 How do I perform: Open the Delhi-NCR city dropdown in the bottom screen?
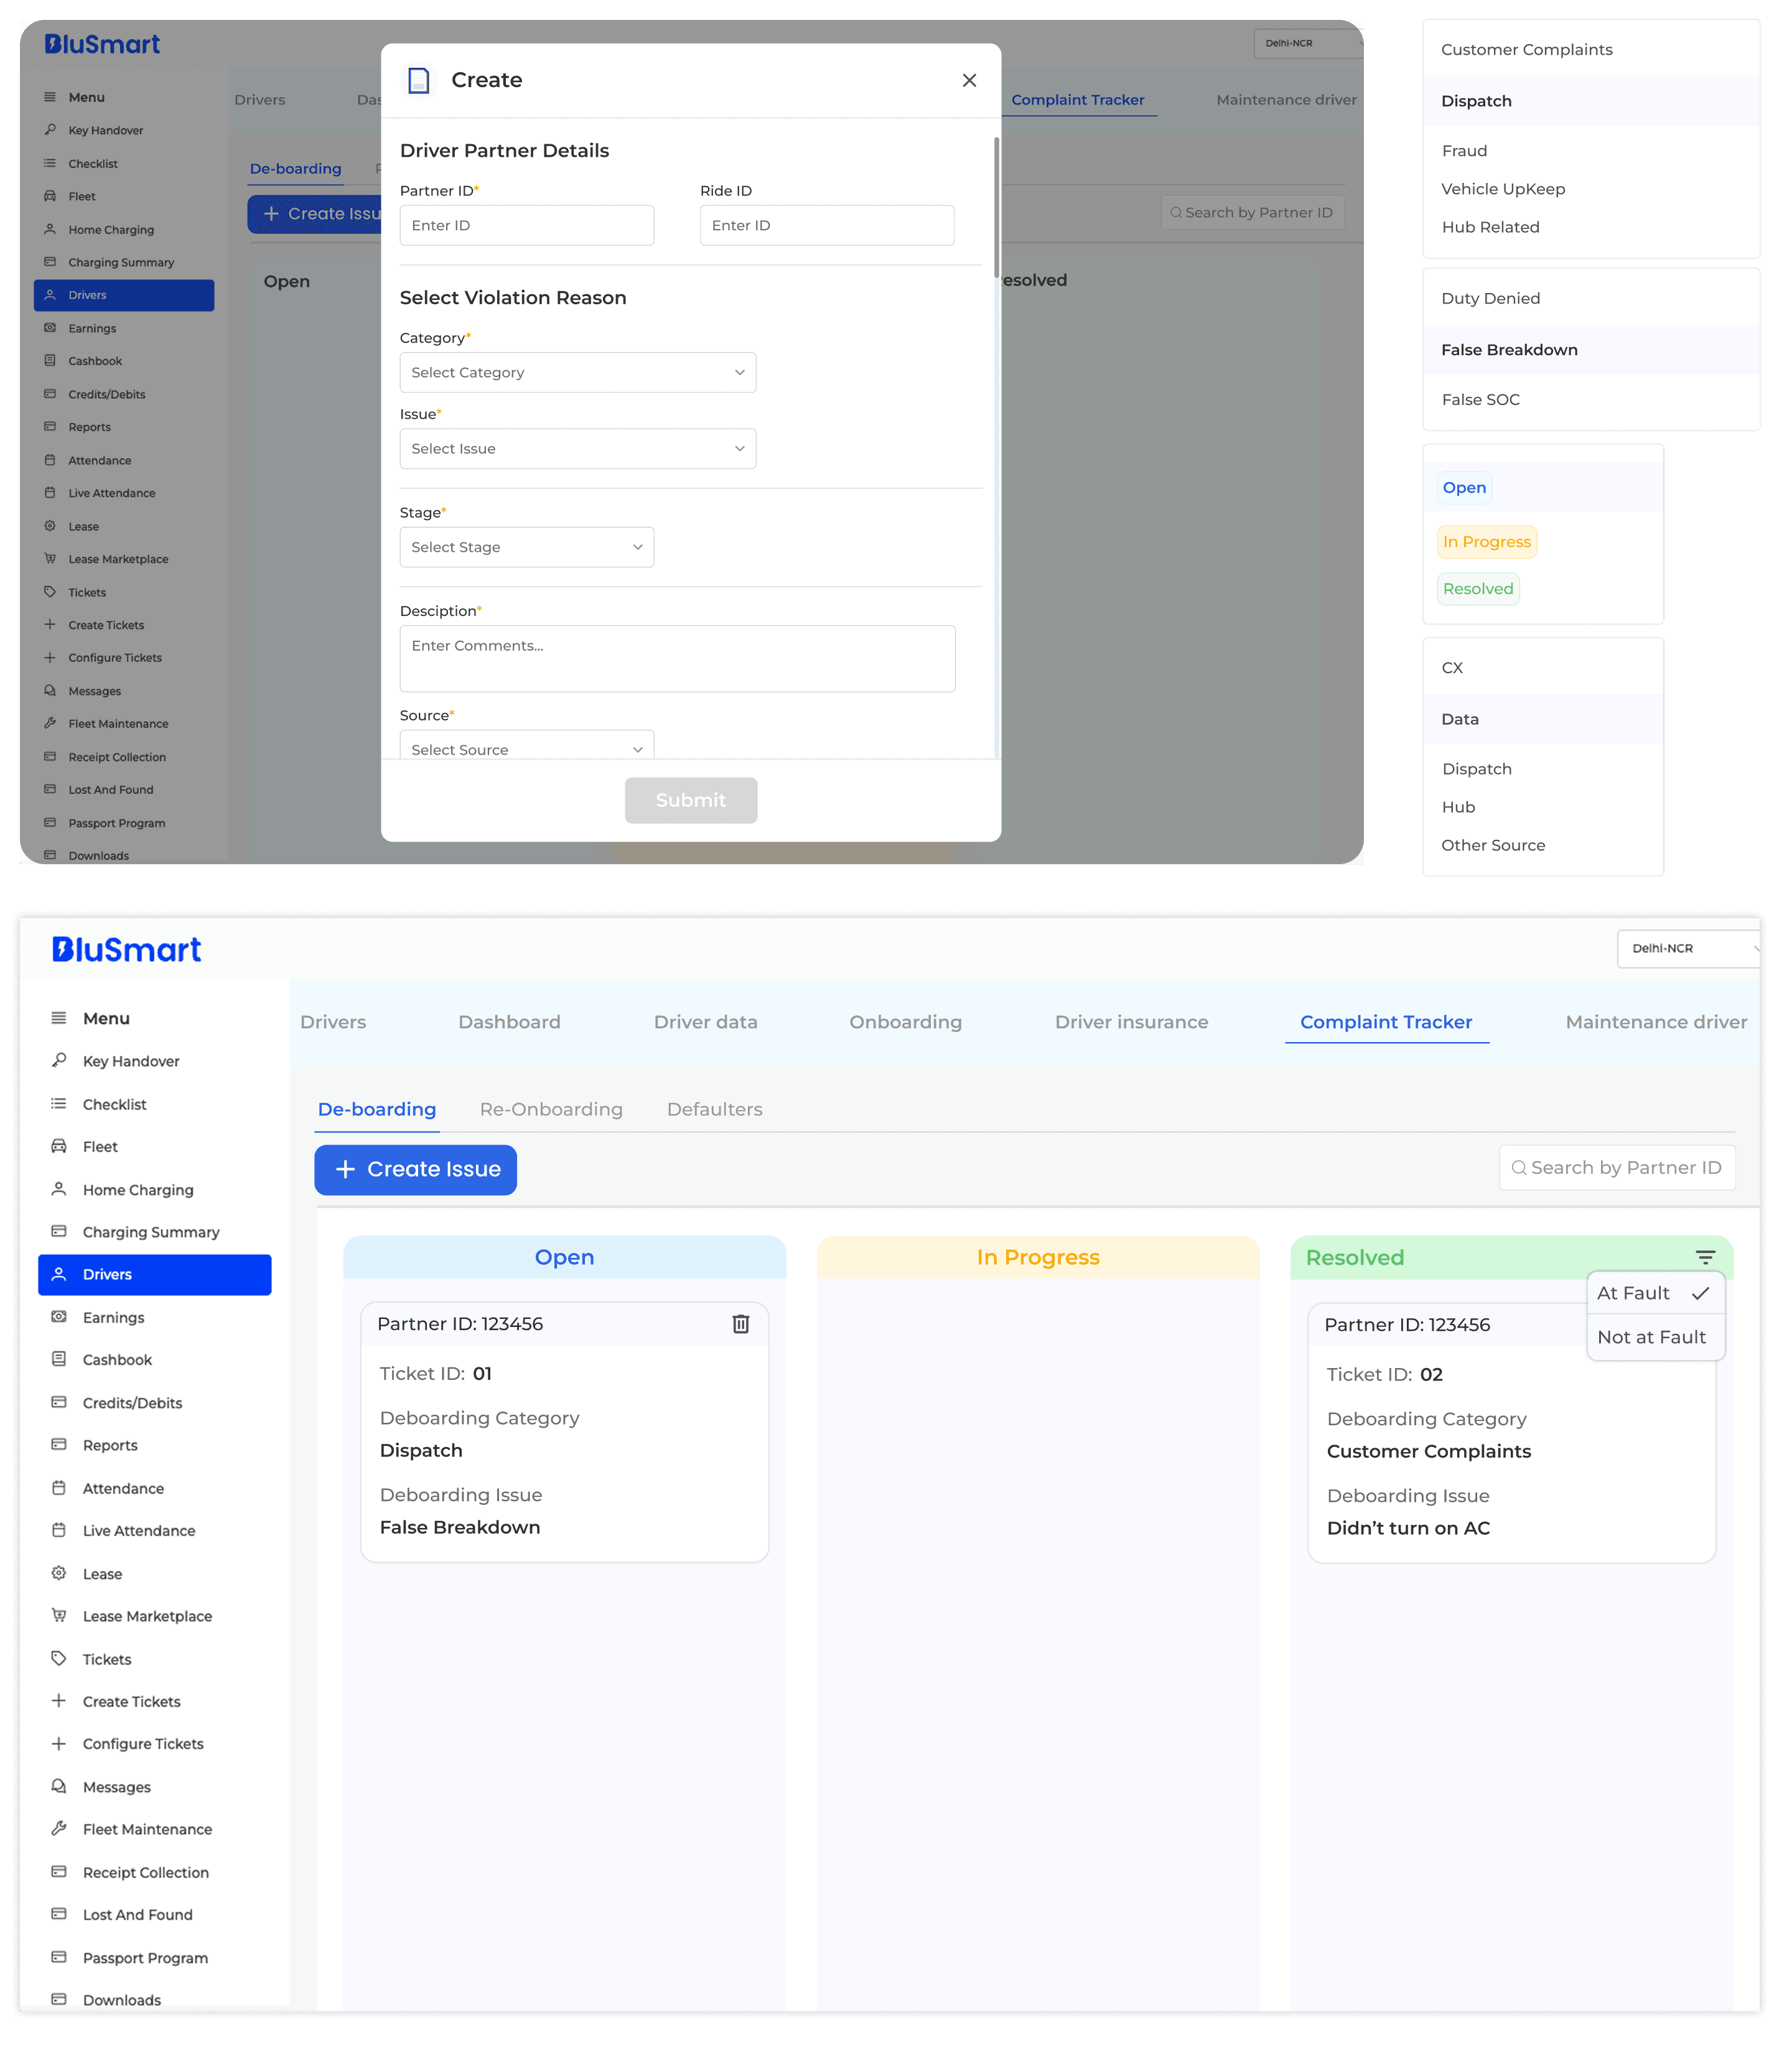(x=1688, y=948)
